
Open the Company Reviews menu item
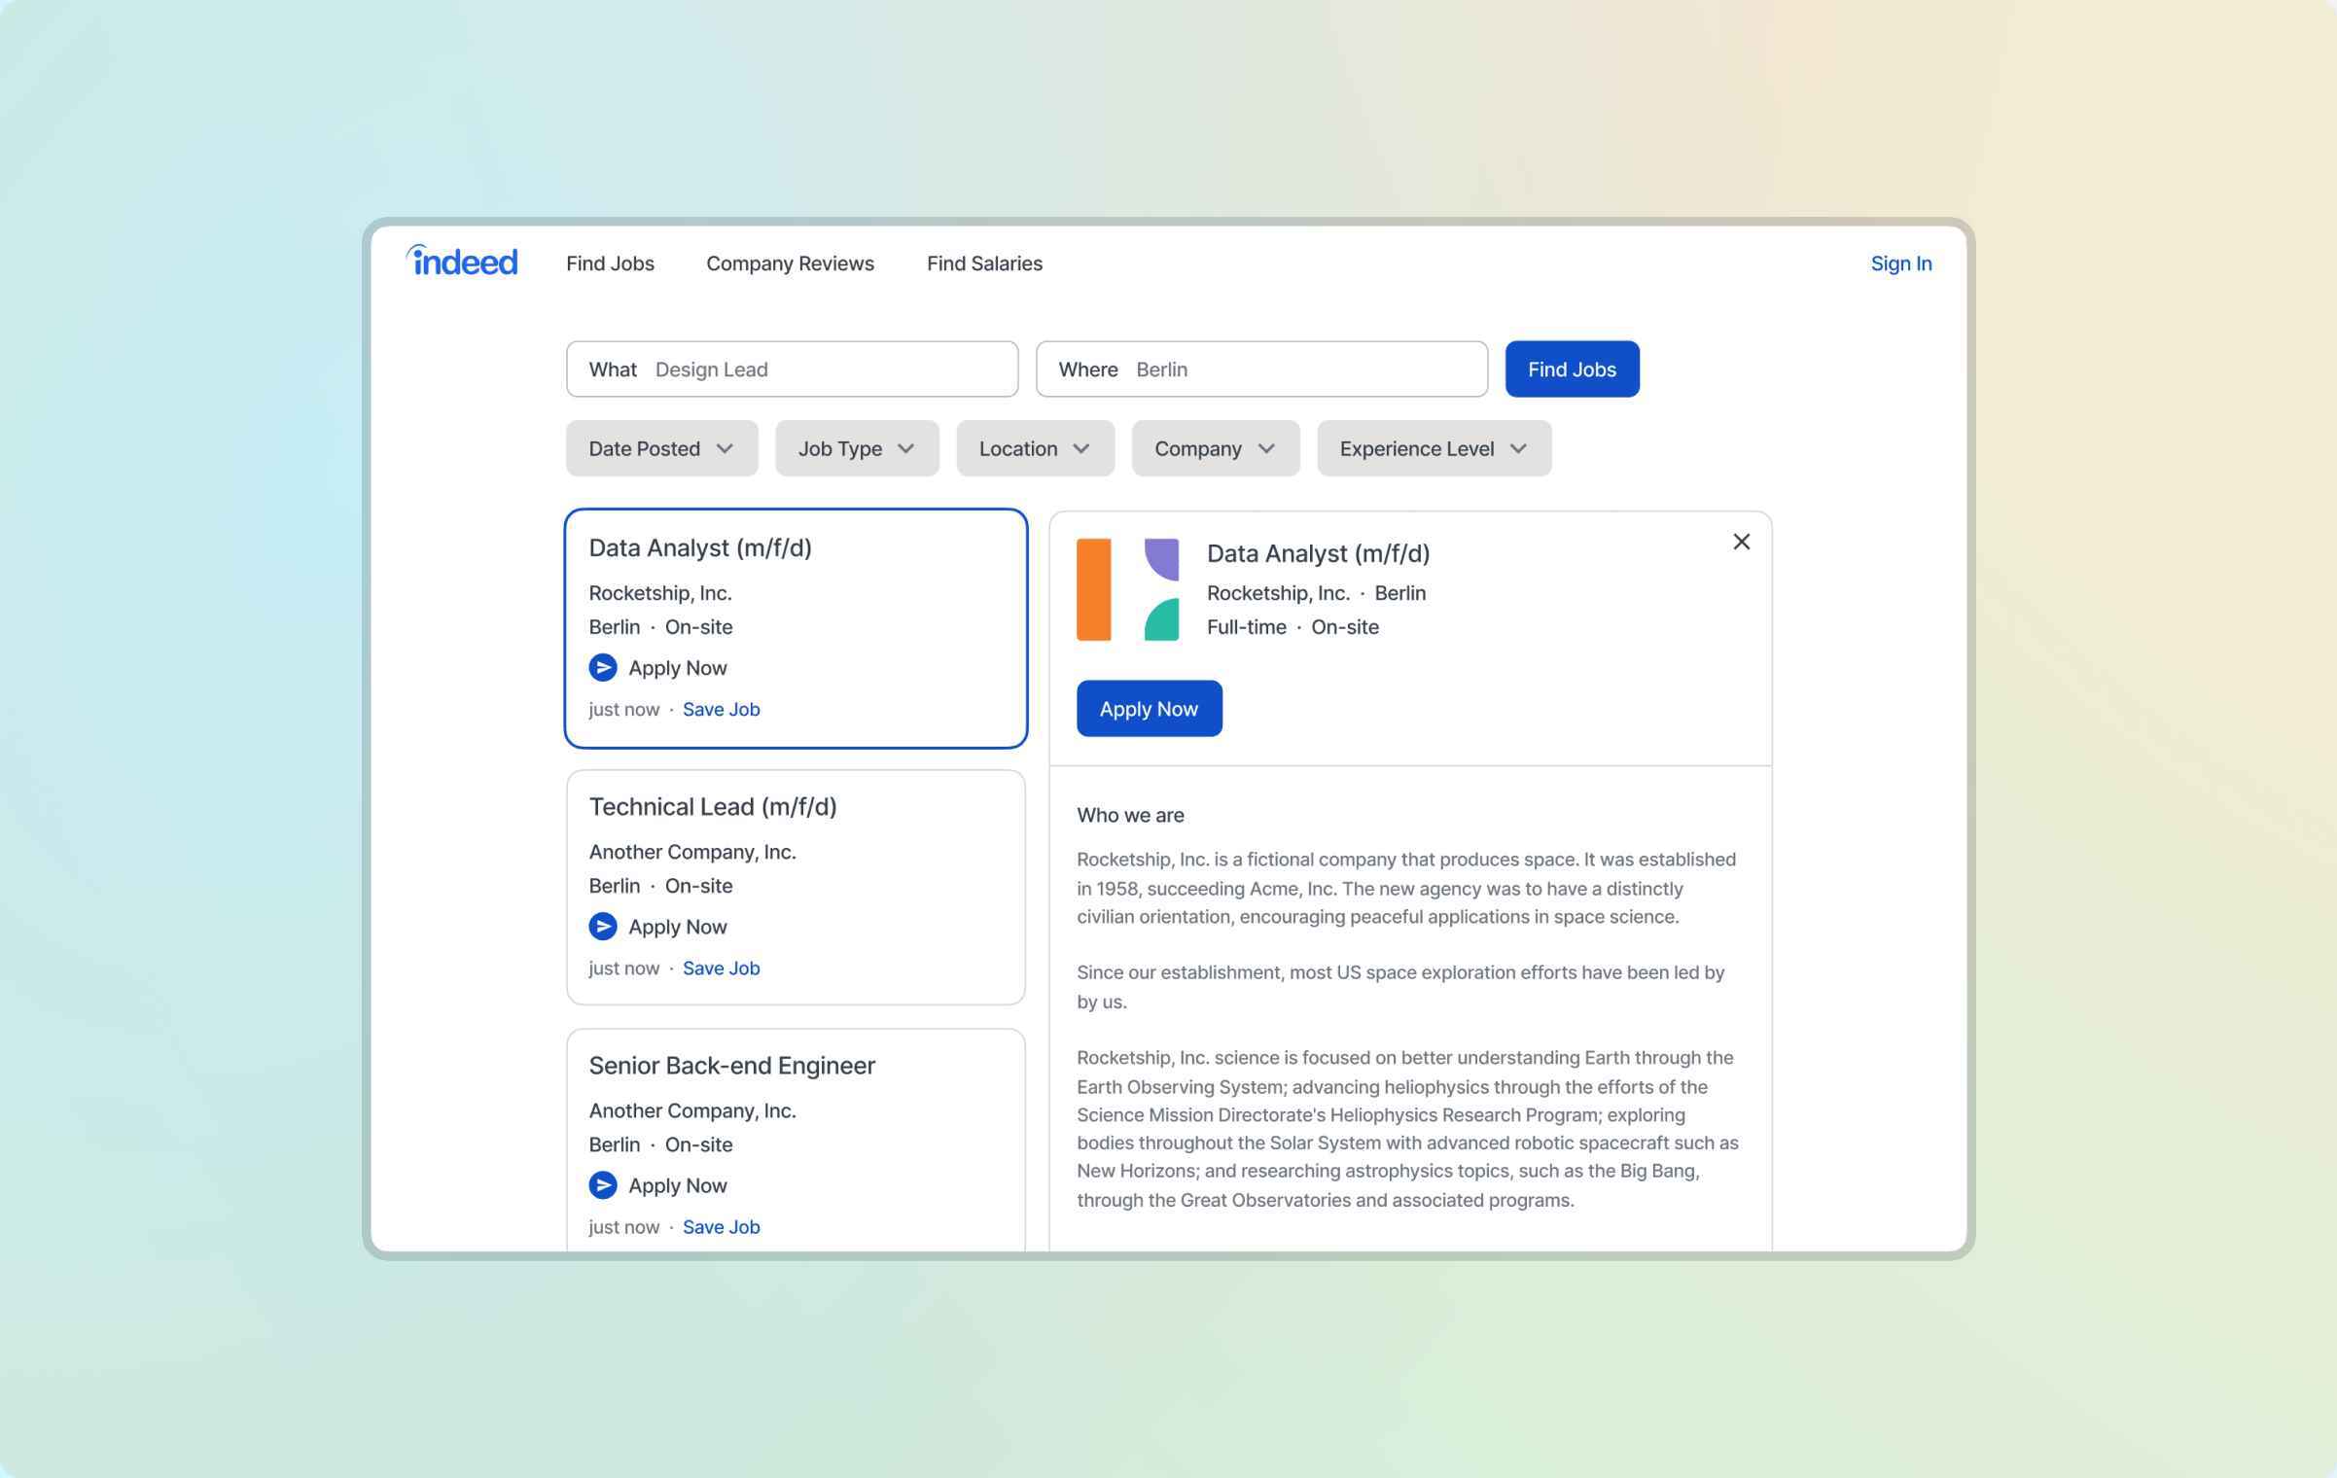pos(790,264)
